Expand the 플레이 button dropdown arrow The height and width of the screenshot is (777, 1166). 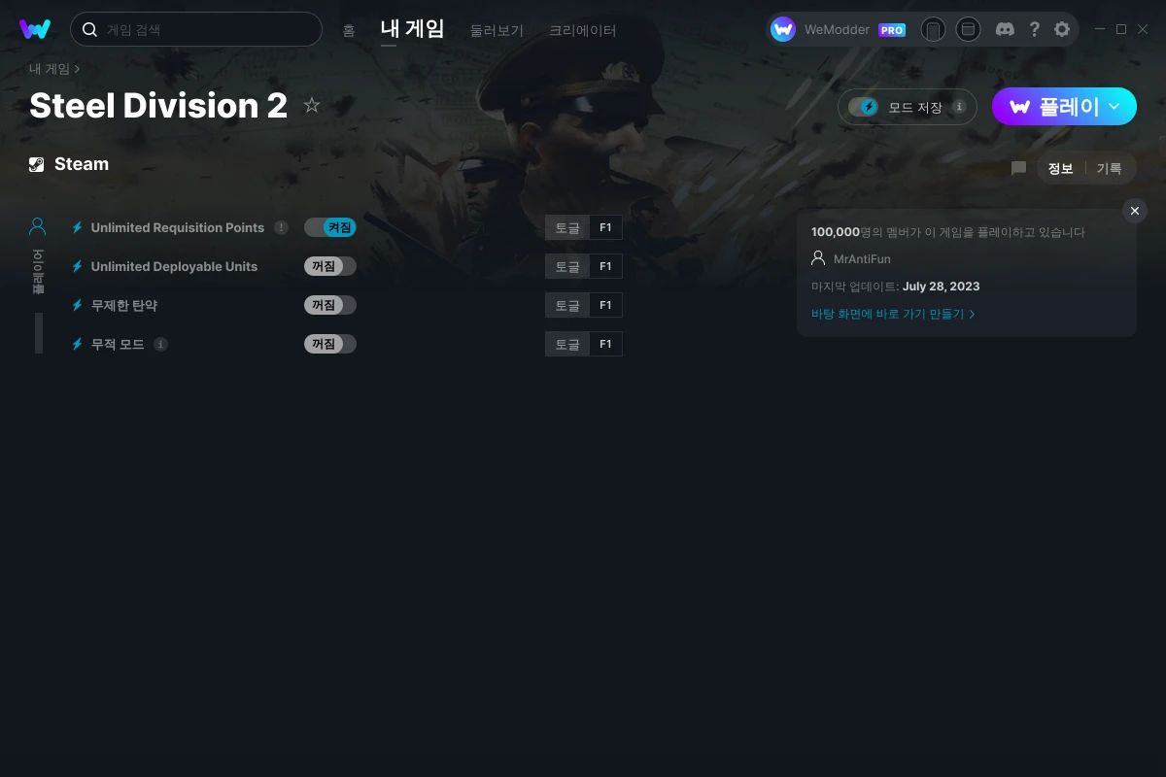(1115, 107)
